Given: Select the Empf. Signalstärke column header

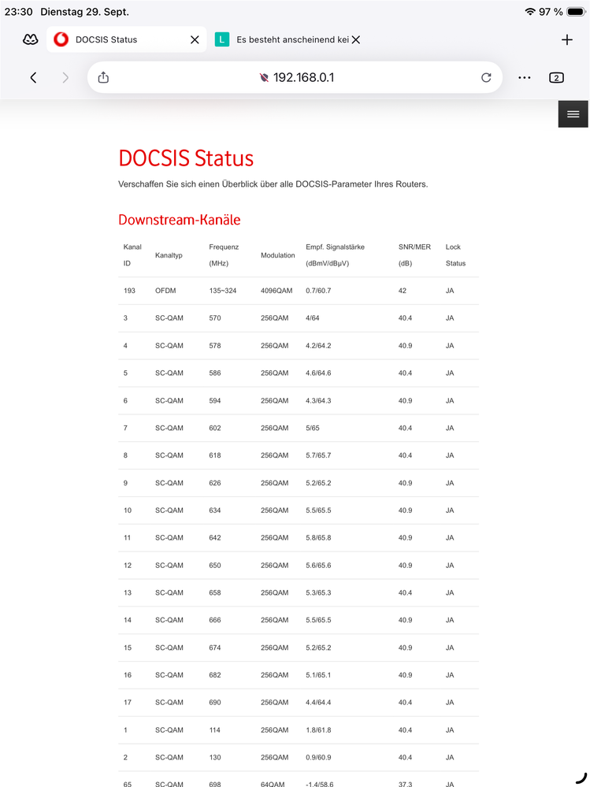Looking at the screenshot, I should (x=335, y=255).
